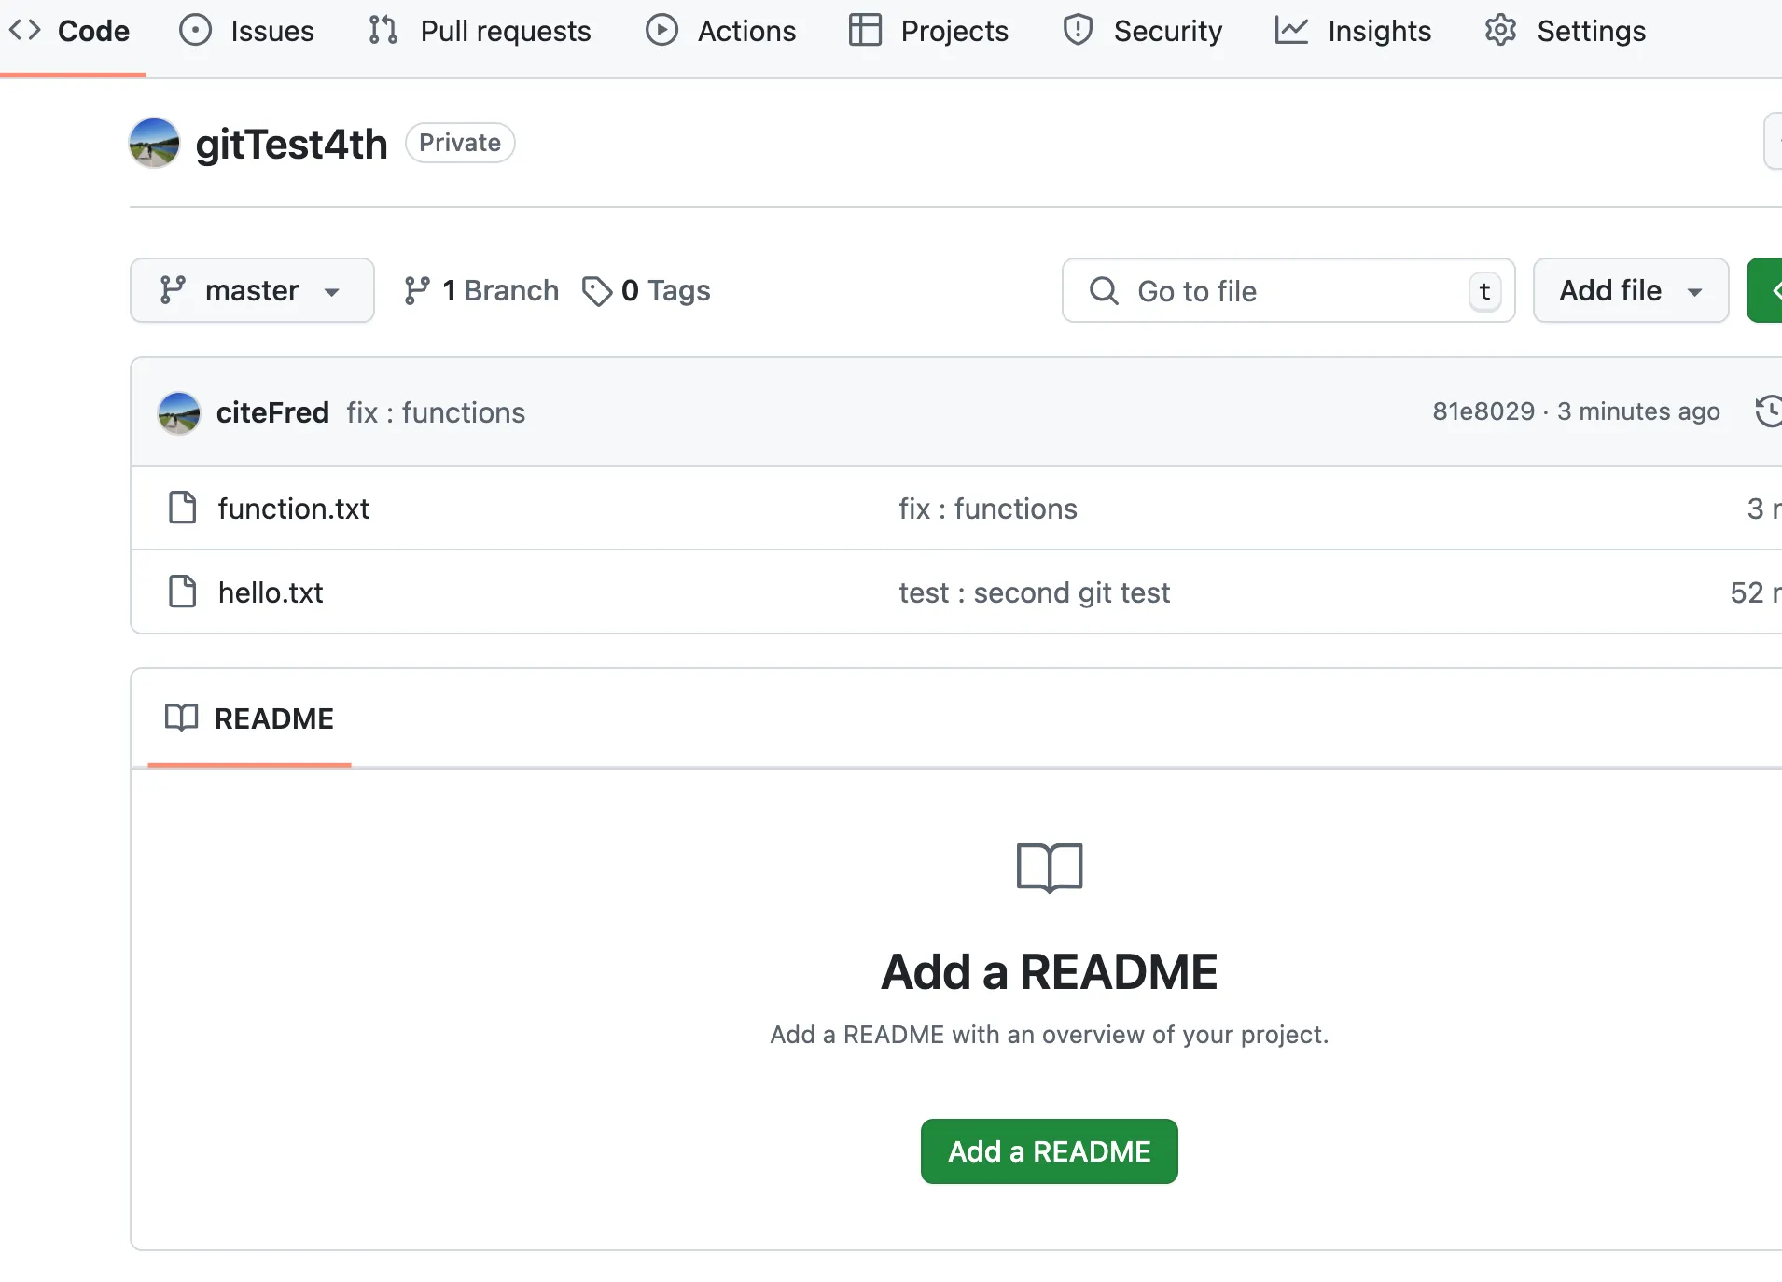This screenshot has width=1782, height=1282.
Task: Go to the Actions tab
Action: (x=721, y=31)
